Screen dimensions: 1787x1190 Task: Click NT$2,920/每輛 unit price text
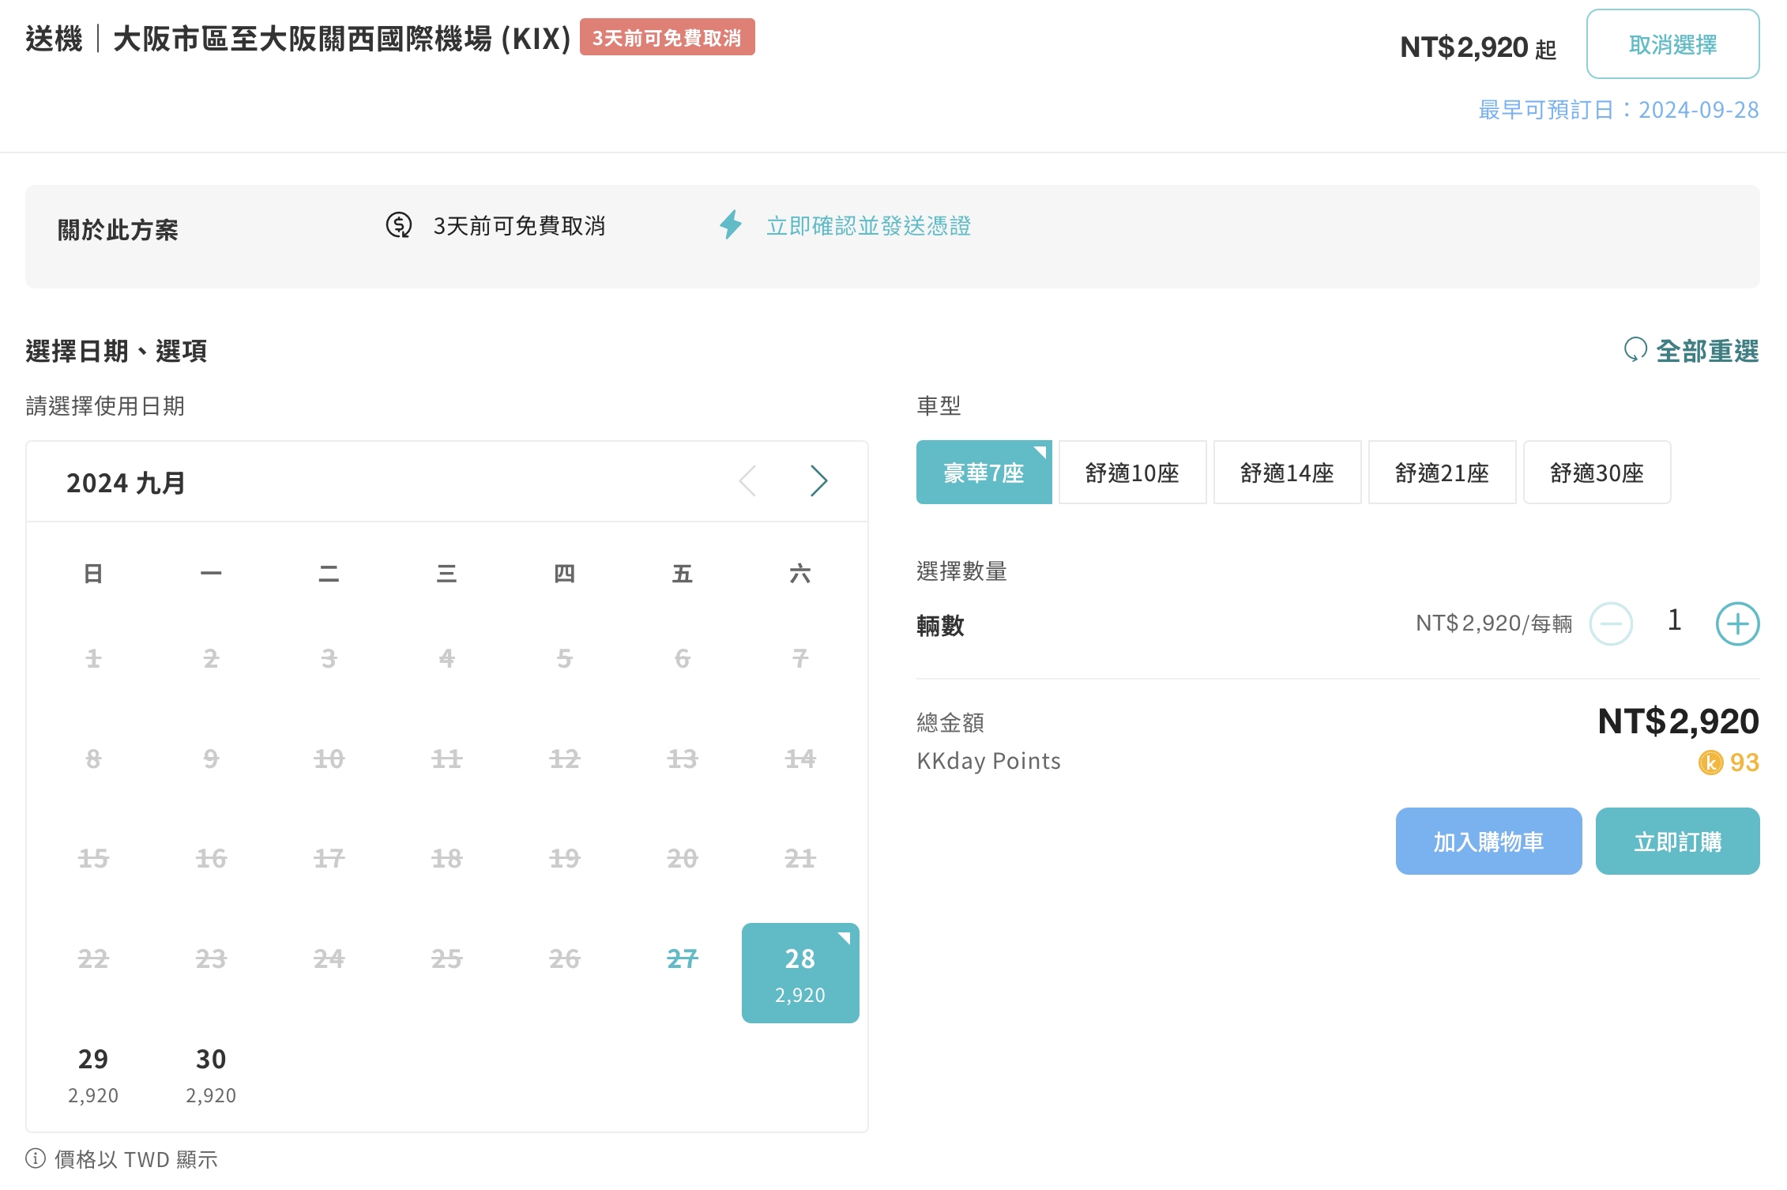tap(1494, 623)
